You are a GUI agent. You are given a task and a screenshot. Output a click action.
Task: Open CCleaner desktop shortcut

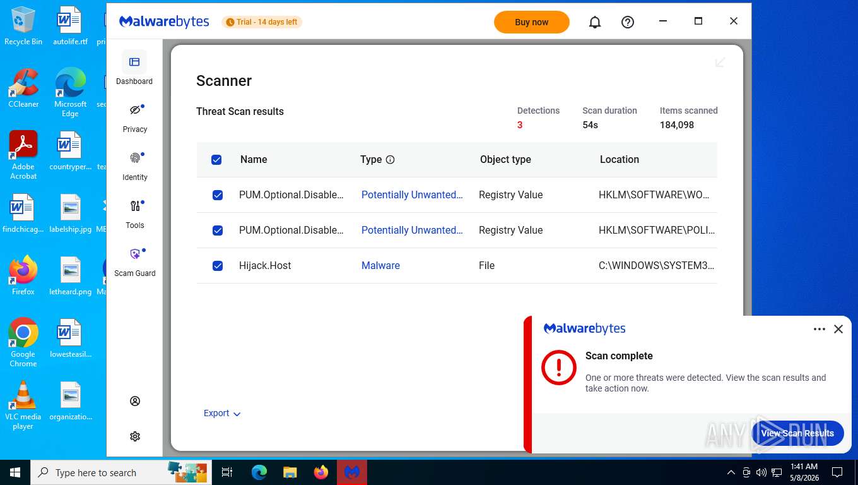click(x=23, y=88)
